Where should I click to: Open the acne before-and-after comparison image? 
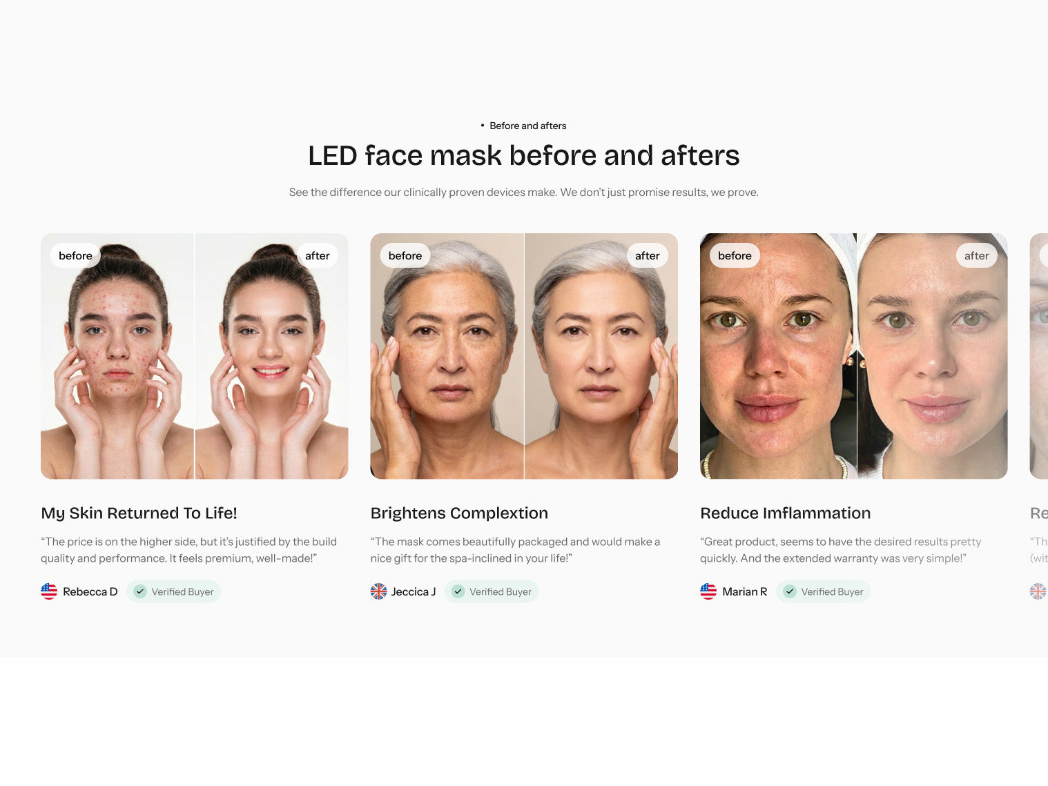tap(195, 356)
